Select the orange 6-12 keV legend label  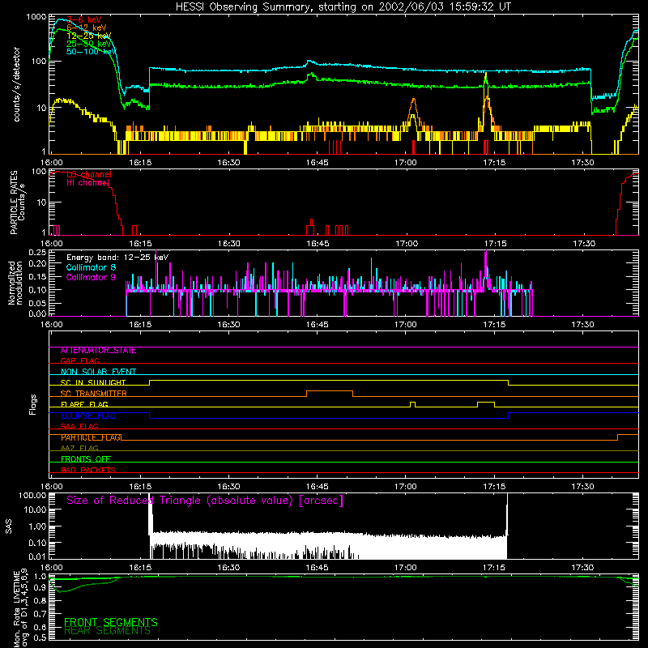pyautogui.click(x=87, y=28)
